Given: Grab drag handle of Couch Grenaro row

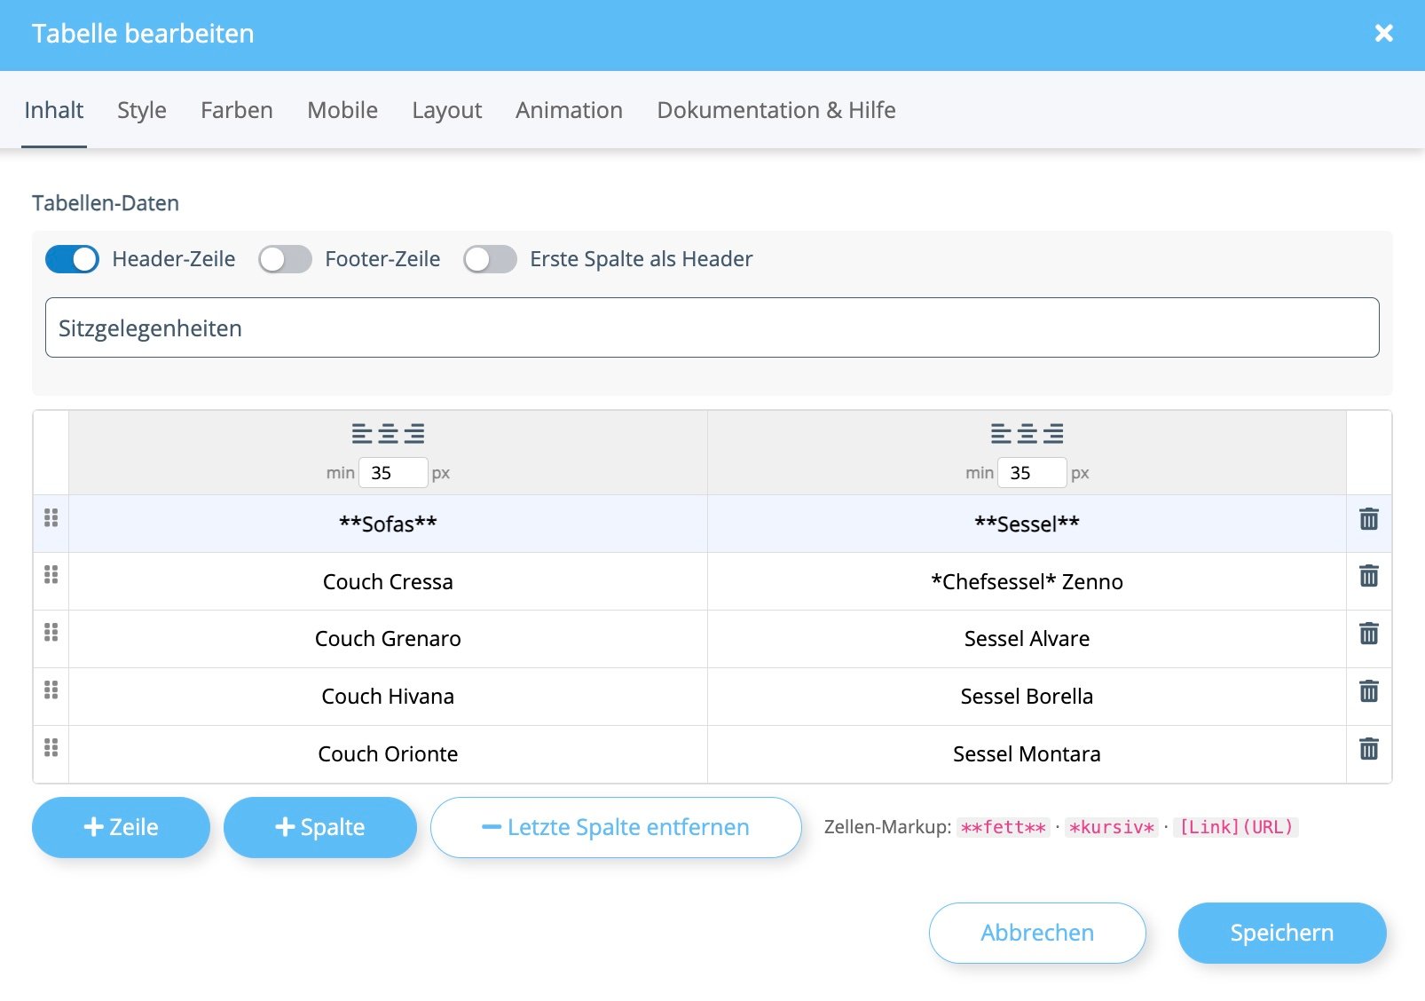Looking at the screenshot, I should [x=51, y=632].
